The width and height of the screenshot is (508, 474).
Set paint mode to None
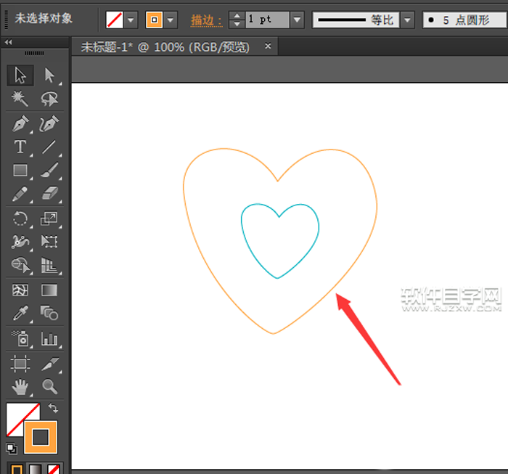tap(54, 468)
